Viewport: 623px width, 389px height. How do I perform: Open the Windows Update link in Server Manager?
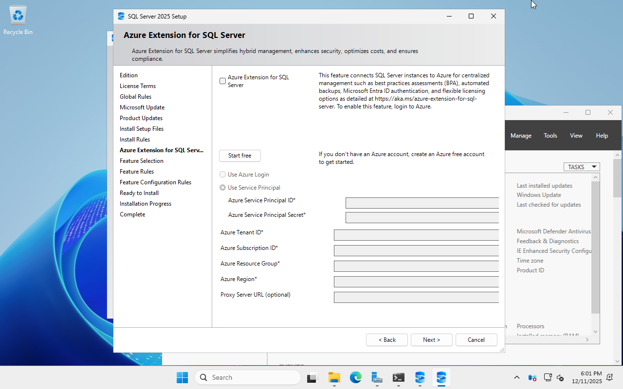point(538,194)
